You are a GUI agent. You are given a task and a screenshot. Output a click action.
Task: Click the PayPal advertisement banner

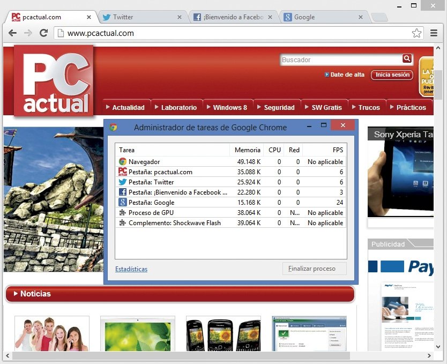click(400, 301)
